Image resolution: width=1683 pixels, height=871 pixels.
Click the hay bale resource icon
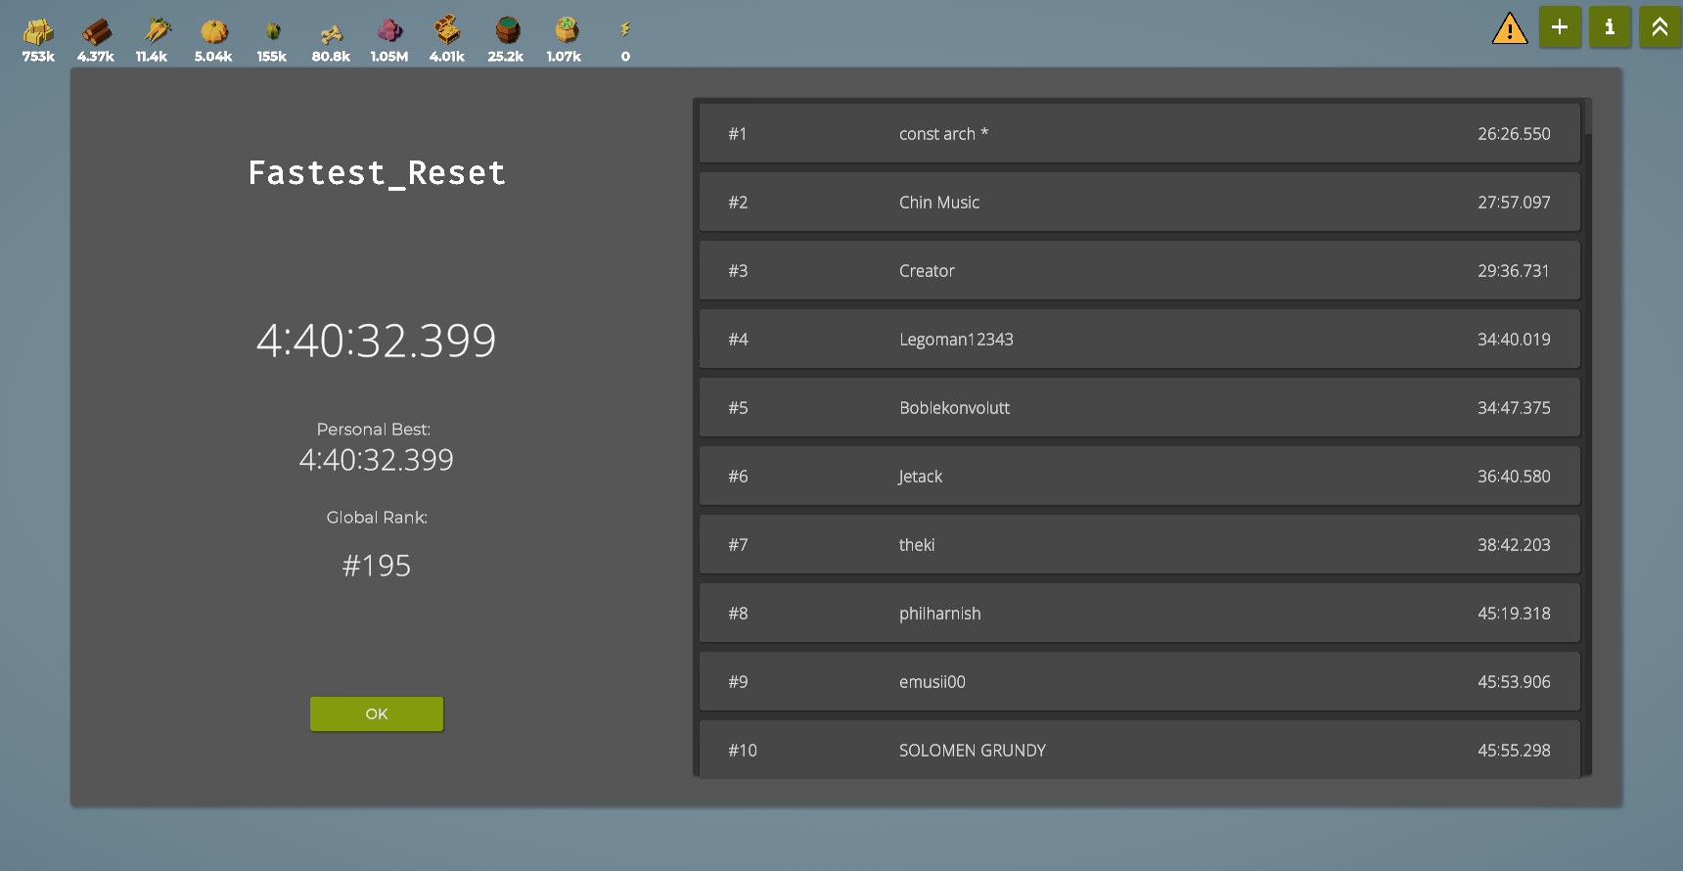pyautogui.click(x=38, y=32)
